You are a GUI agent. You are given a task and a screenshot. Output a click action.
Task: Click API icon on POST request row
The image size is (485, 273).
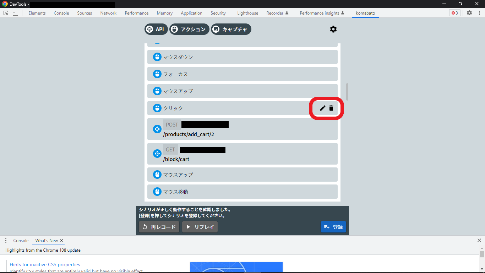click(x=157, y=129)
